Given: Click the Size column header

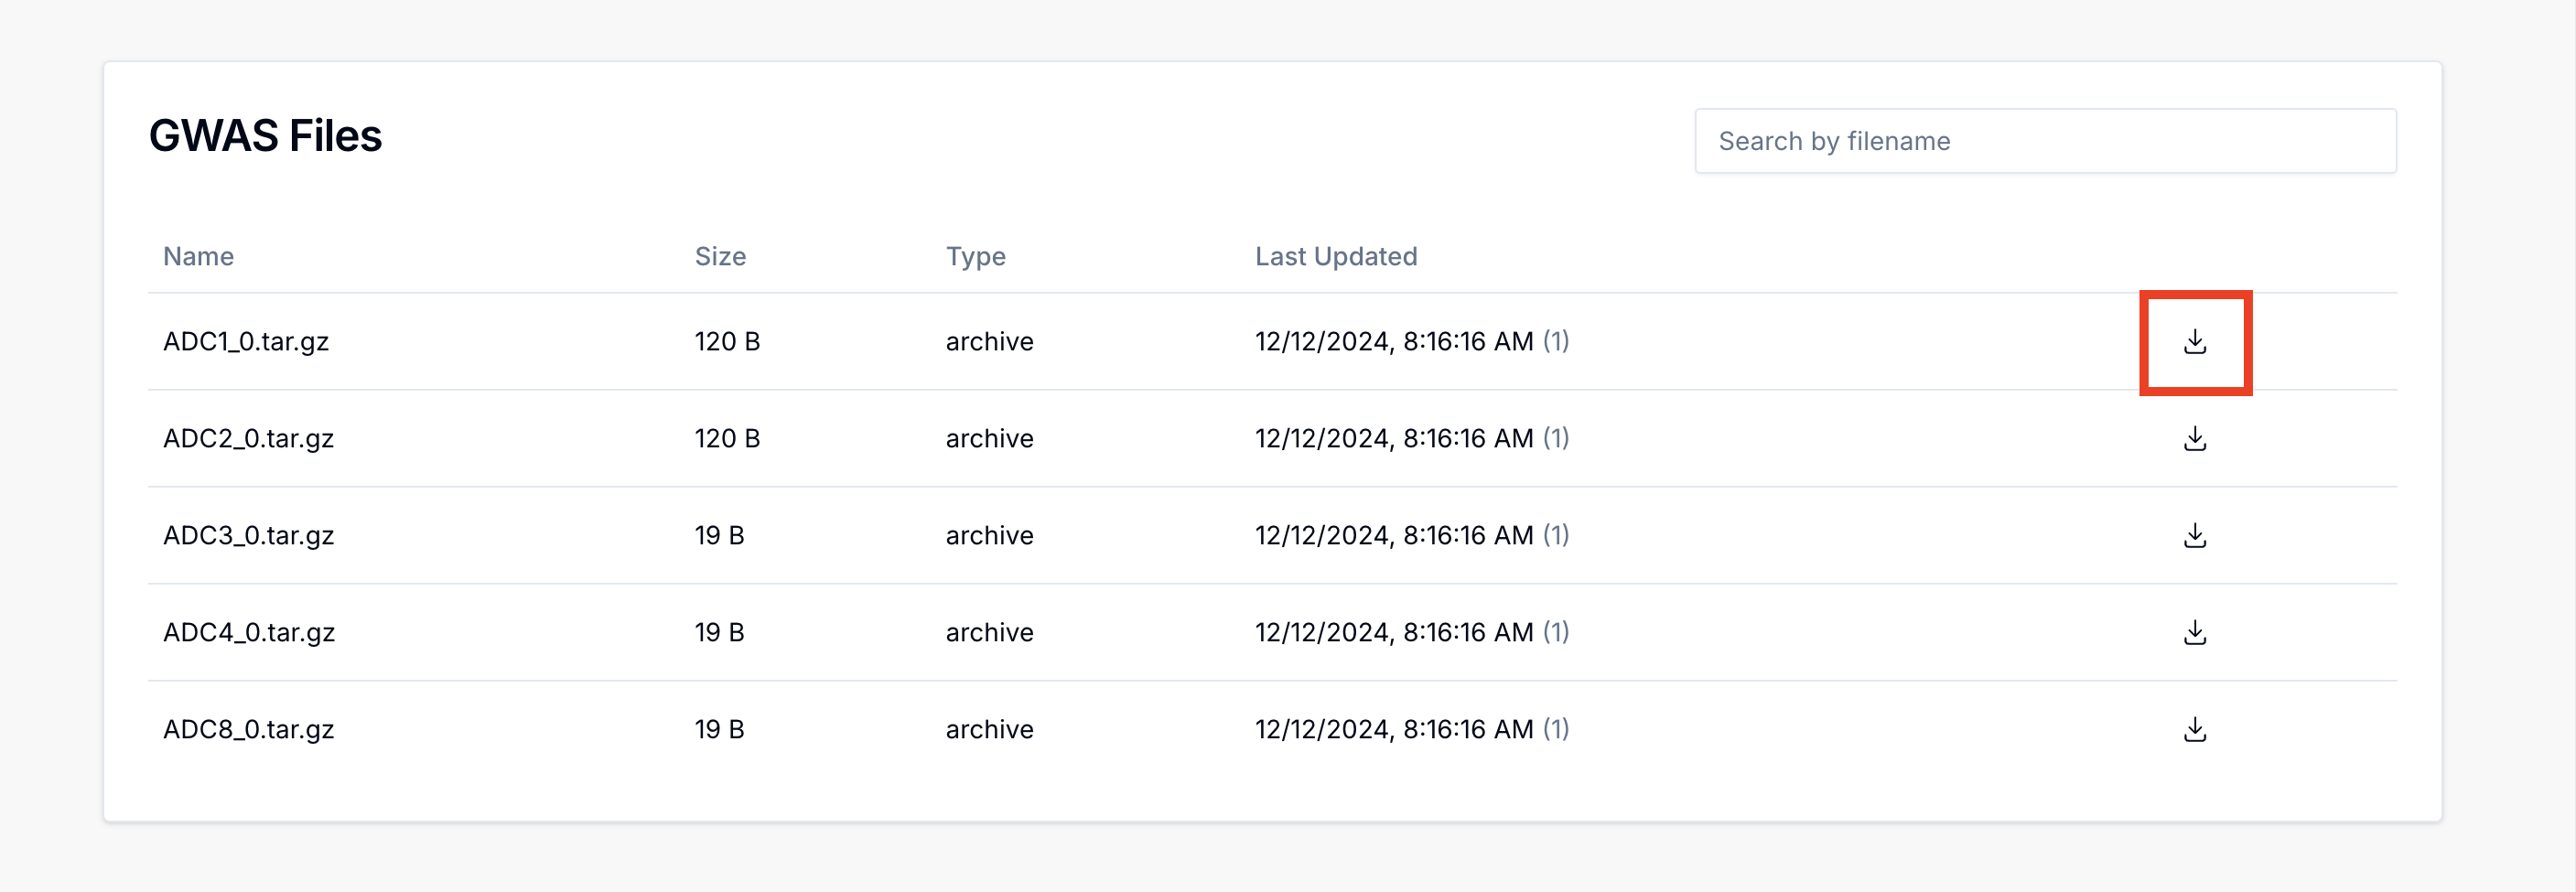Looking at the screenshot, I should [x=719, y=257].
